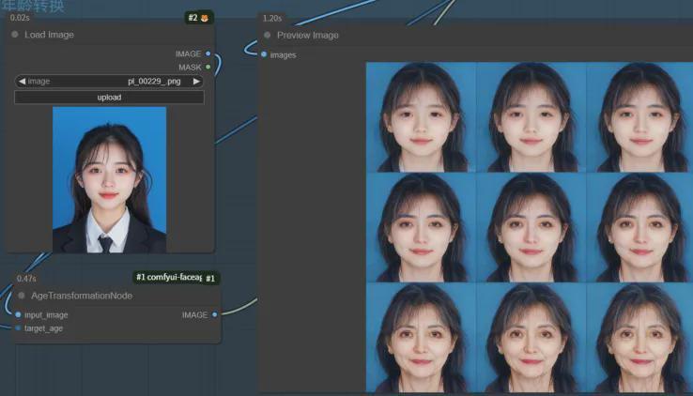This screenshot has height=396, width=693.
Task: Click the Preview Image node title
Action: (307, 35)
